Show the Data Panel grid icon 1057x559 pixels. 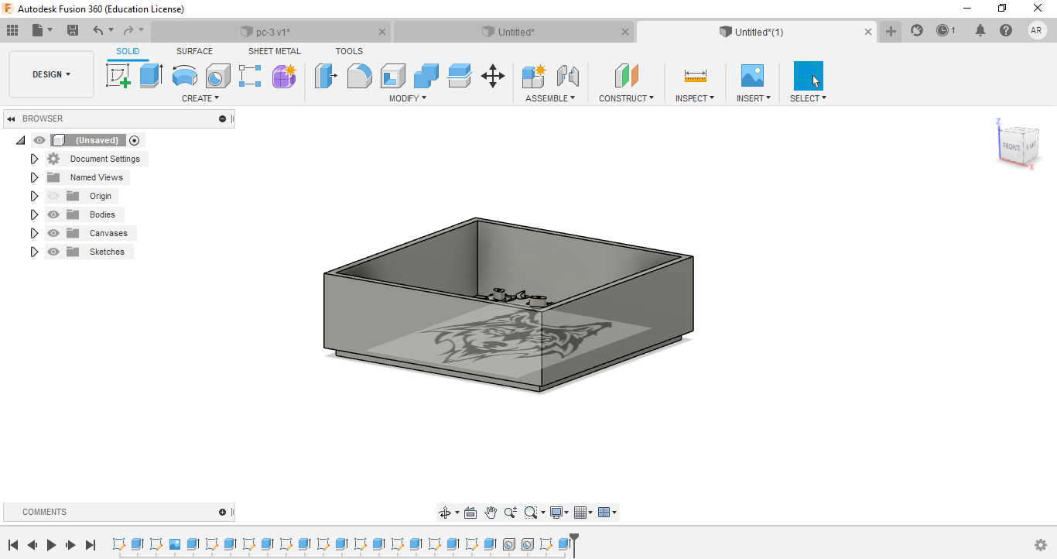point(12,30)
